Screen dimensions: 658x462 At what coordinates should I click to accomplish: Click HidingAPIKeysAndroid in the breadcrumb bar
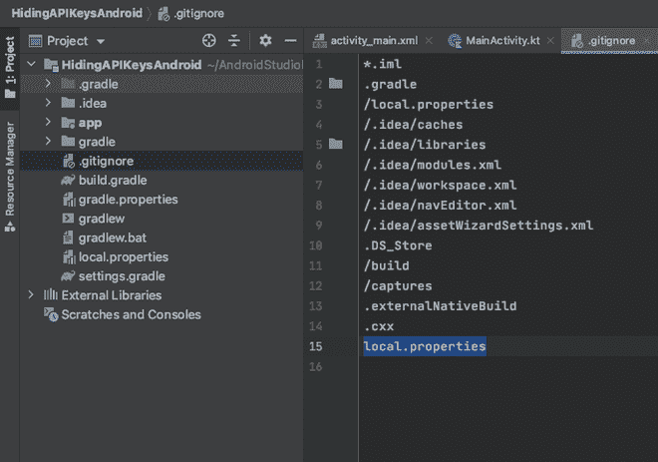click(75, 12)
